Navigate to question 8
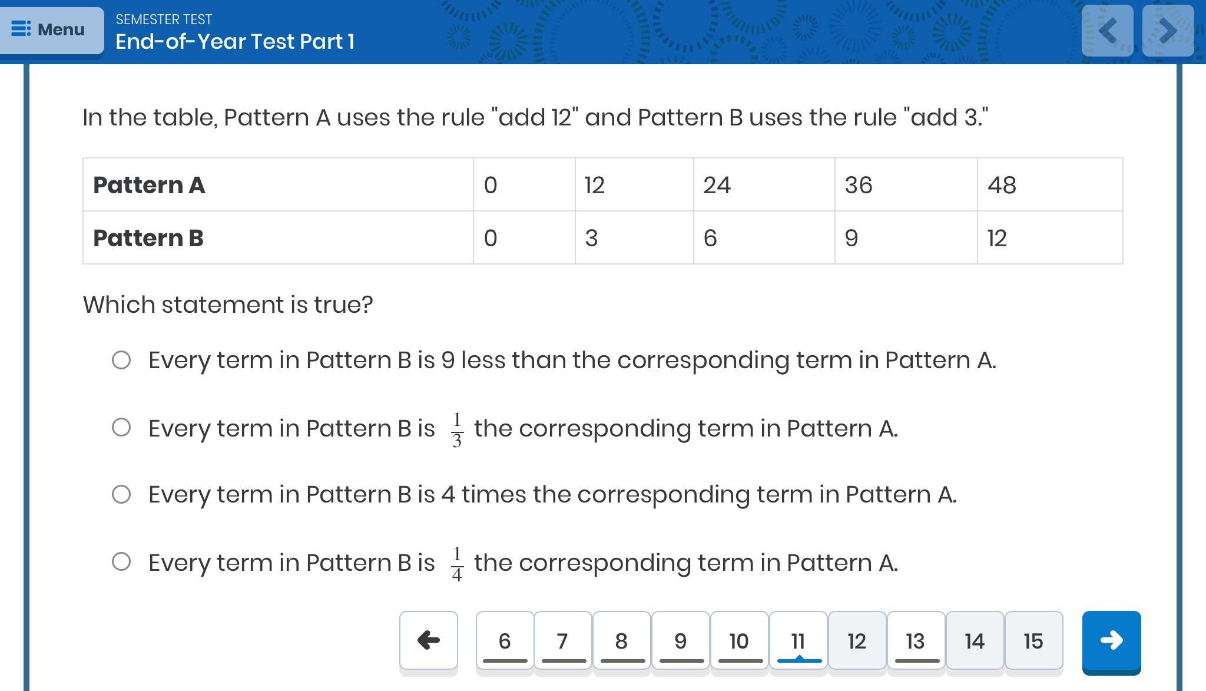The width and height of the screenshot is (1206, 691). click(622, 641)
